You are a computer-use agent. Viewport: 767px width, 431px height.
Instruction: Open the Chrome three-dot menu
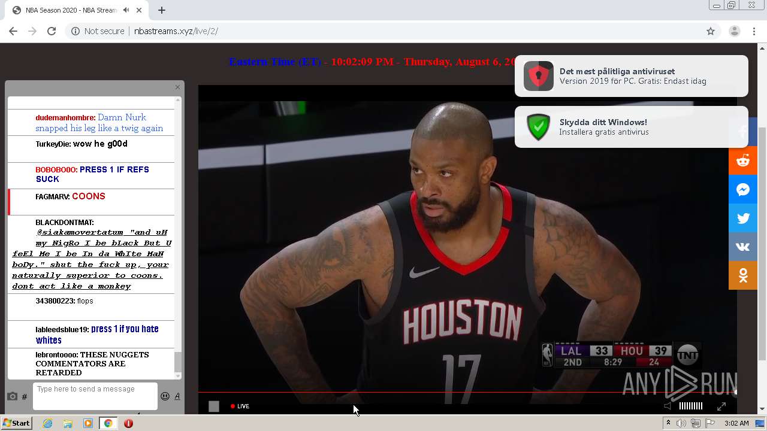[x=754, y=31]
